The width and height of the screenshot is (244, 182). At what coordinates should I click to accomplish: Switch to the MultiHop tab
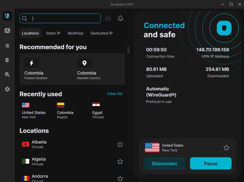[x=75, y=33]
